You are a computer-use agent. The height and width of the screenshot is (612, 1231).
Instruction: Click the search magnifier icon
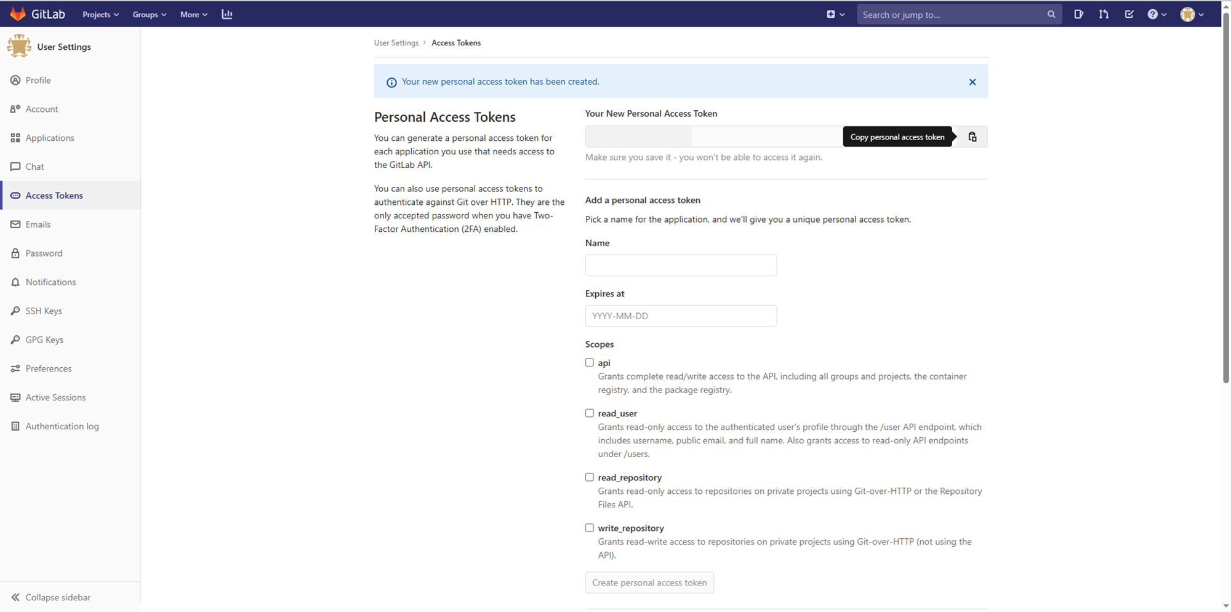click(1051, 14)
